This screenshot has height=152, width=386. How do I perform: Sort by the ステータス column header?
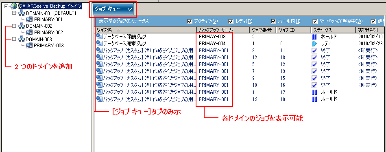coord(333,30)
